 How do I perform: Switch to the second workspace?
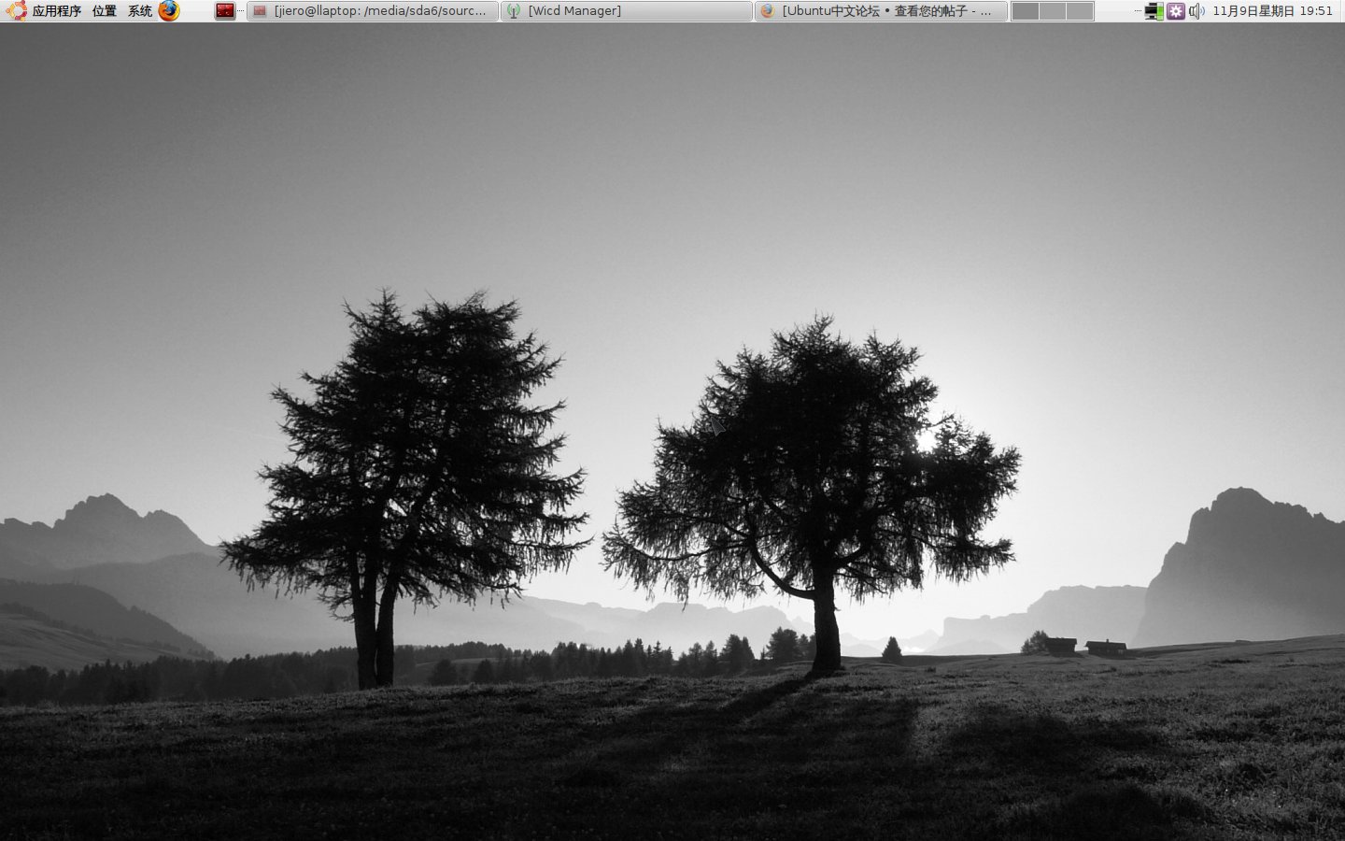click(1053, 11)
